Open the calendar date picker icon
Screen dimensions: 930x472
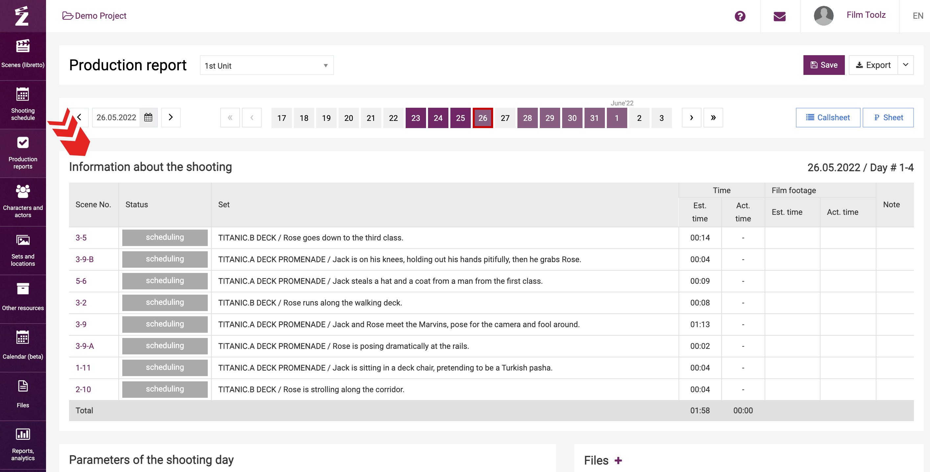tap(148, 117)
